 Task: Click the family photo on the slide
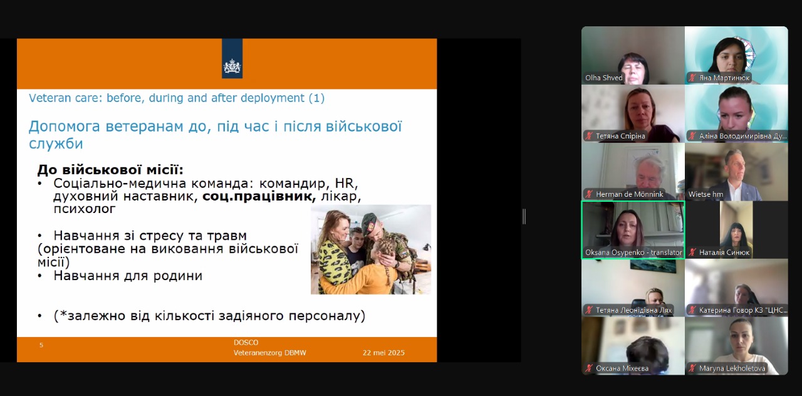pyautogui.click(x=371, y=248)
